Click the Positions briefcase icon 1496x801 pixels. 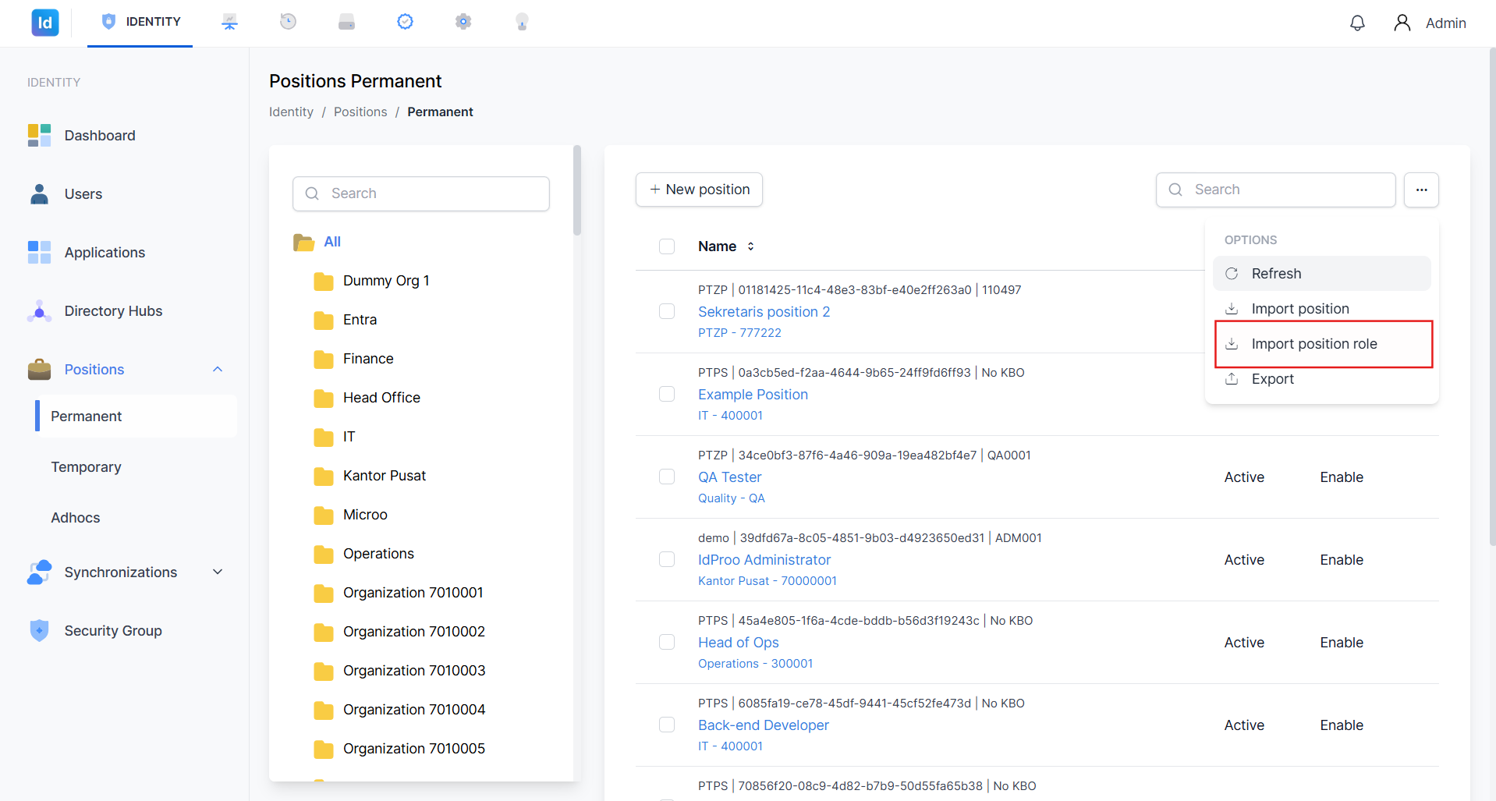(39, 370)
